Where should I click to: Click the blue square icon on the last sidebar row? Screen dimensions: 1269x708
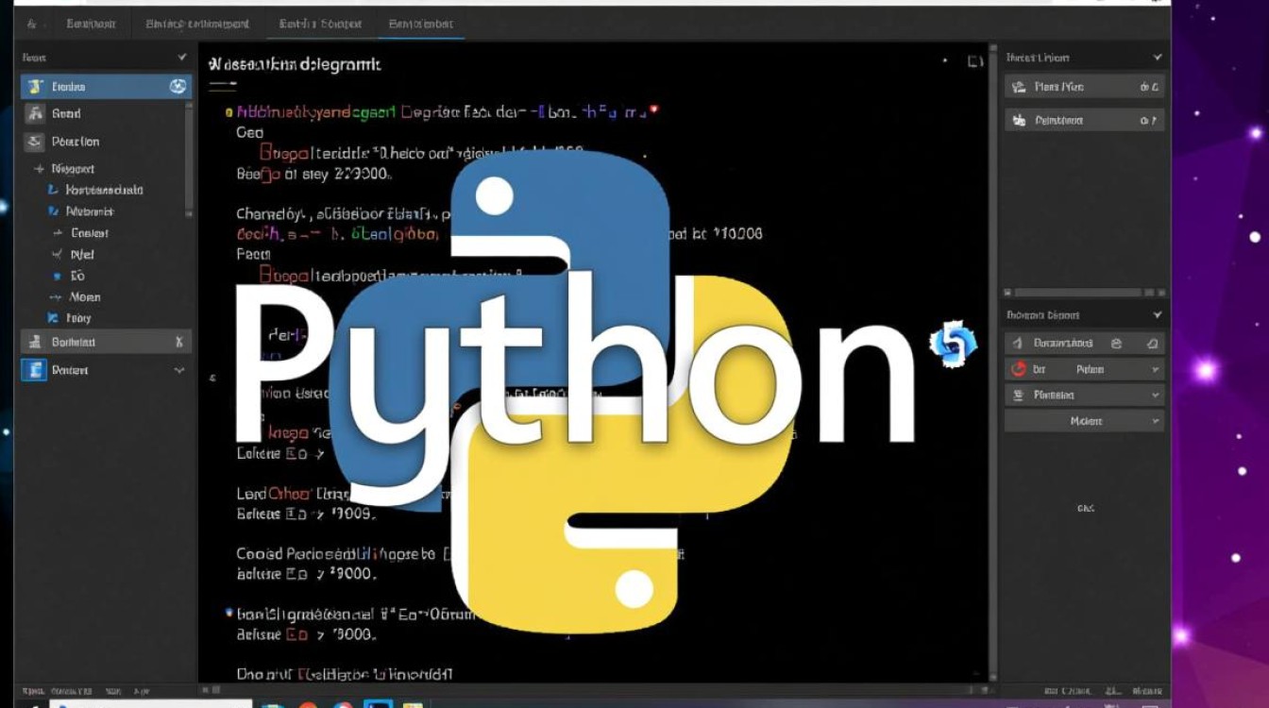click(x=35, y=370)
